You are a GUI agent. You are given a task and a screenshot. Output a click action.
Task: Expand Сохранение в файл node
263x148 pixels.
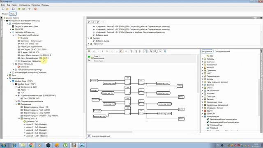pyautogui.click(x=16, y=87)
